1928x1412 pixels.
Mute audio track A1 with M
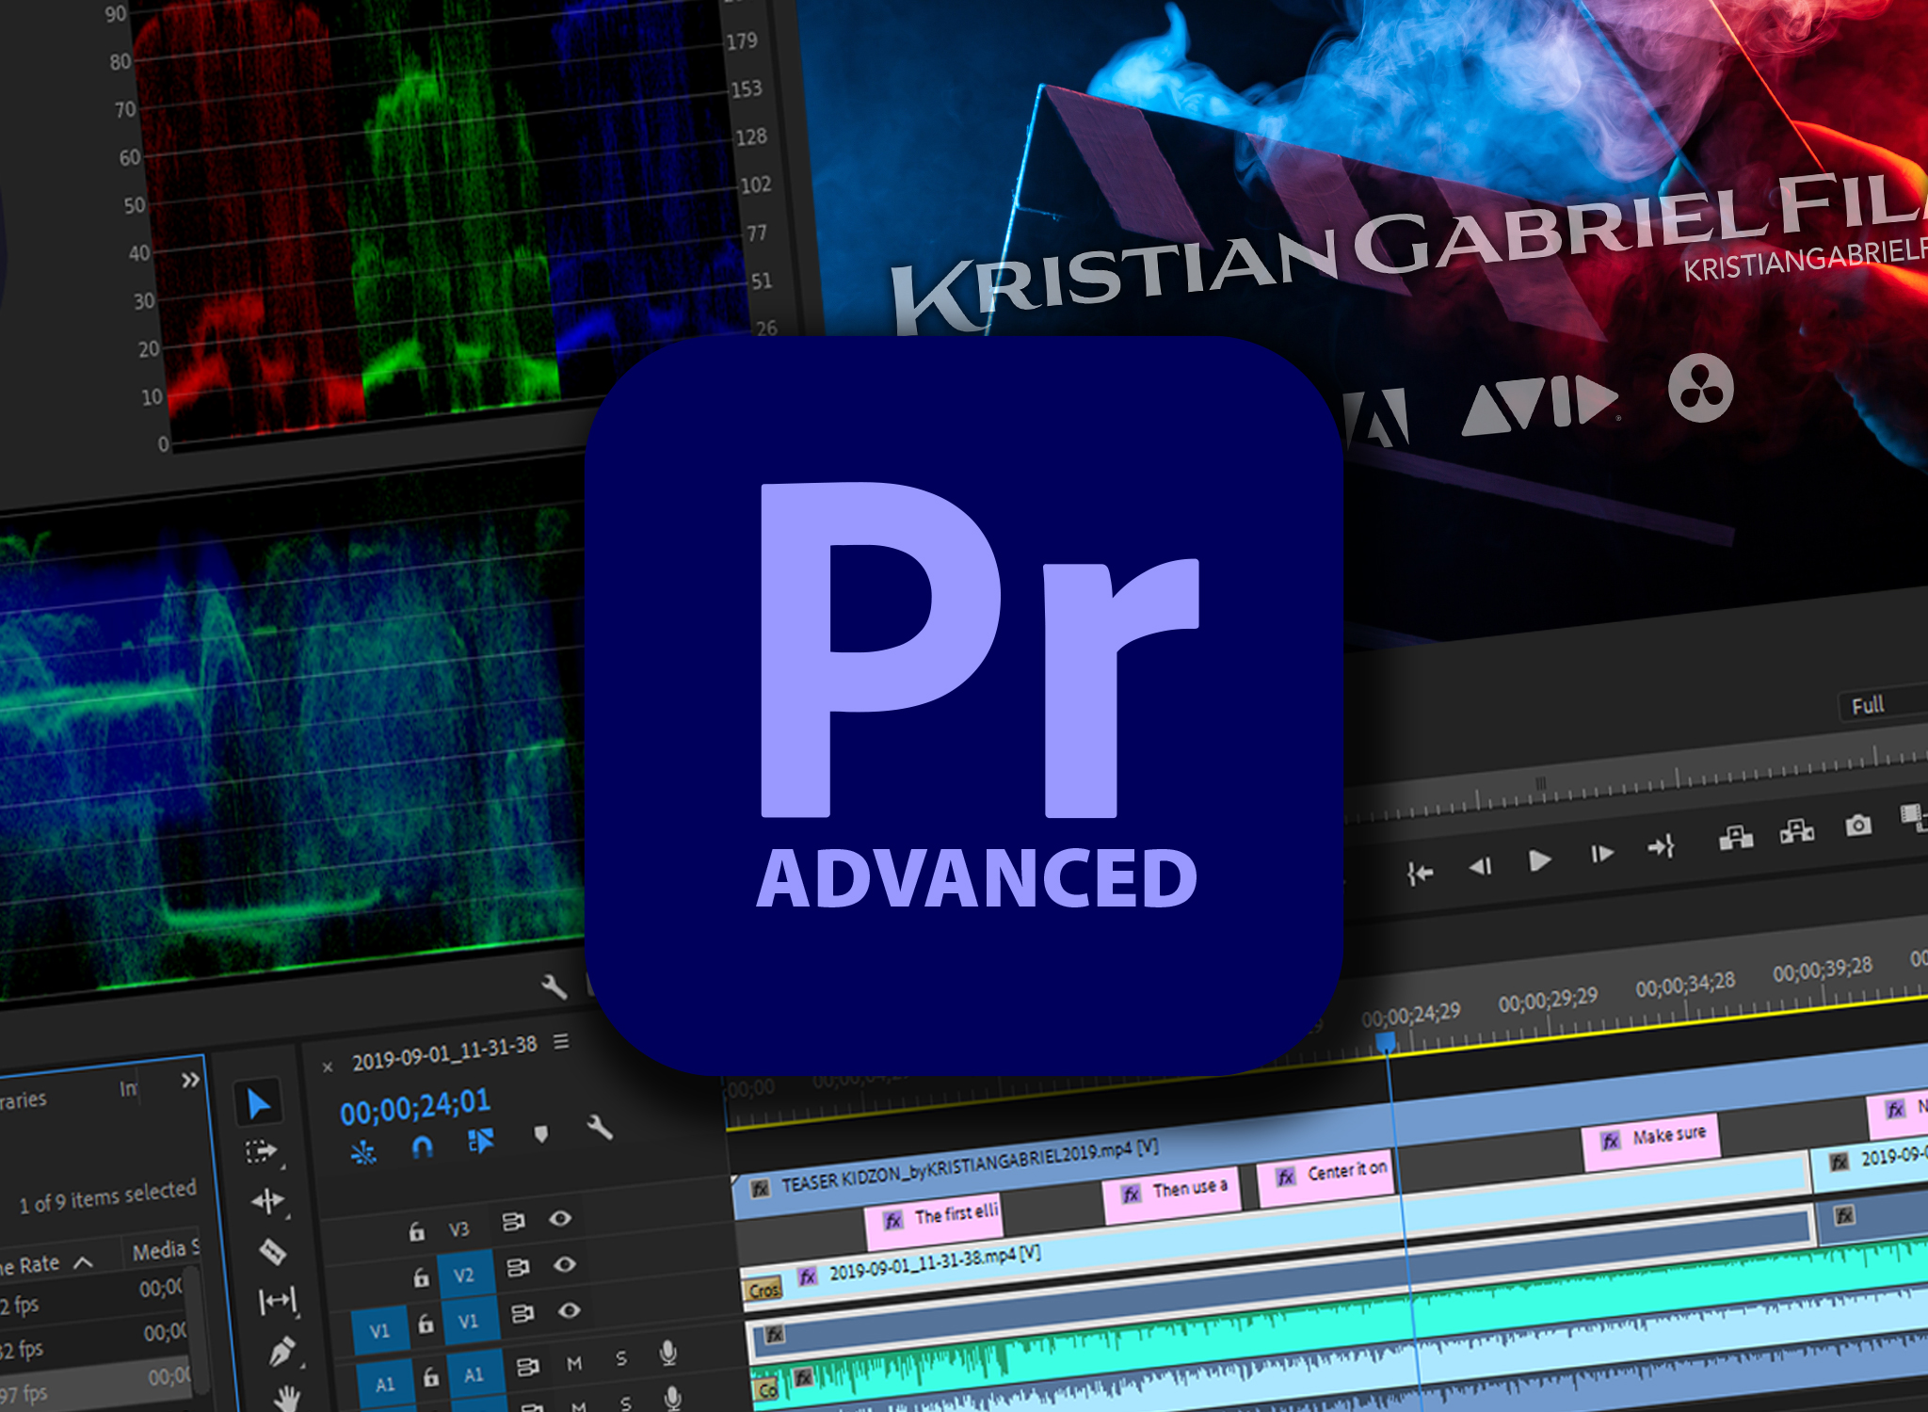(x=574, y=1362)
